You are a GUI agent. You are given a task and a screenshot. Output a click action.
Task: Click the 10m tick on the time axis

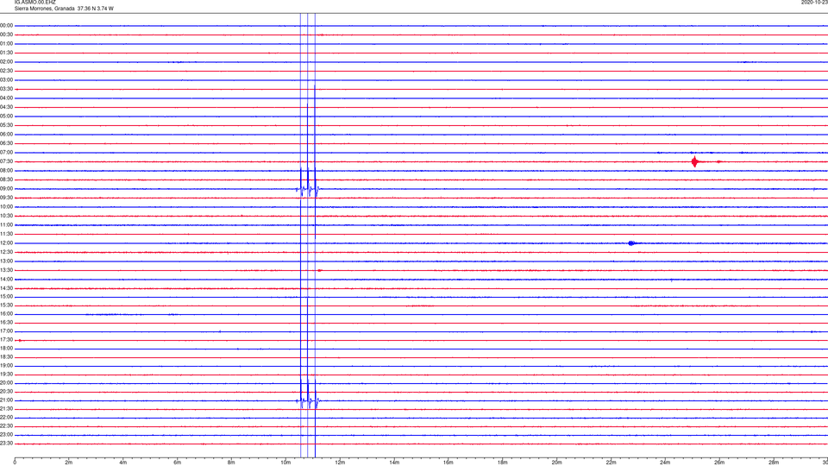click(x=285, y=463)
